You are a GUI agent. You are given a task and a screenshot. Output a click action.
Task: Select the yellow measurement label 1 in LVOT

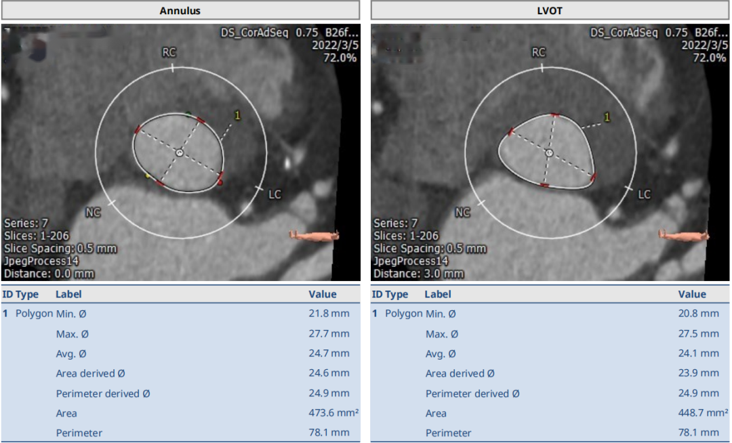click(607, 117)
